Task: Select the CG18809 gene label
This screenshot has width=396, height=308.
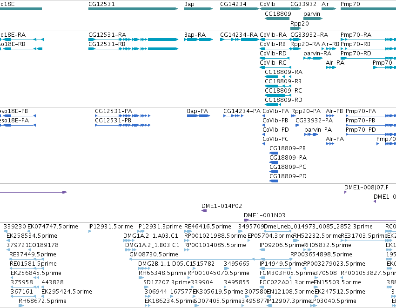Action: (278, 13)
